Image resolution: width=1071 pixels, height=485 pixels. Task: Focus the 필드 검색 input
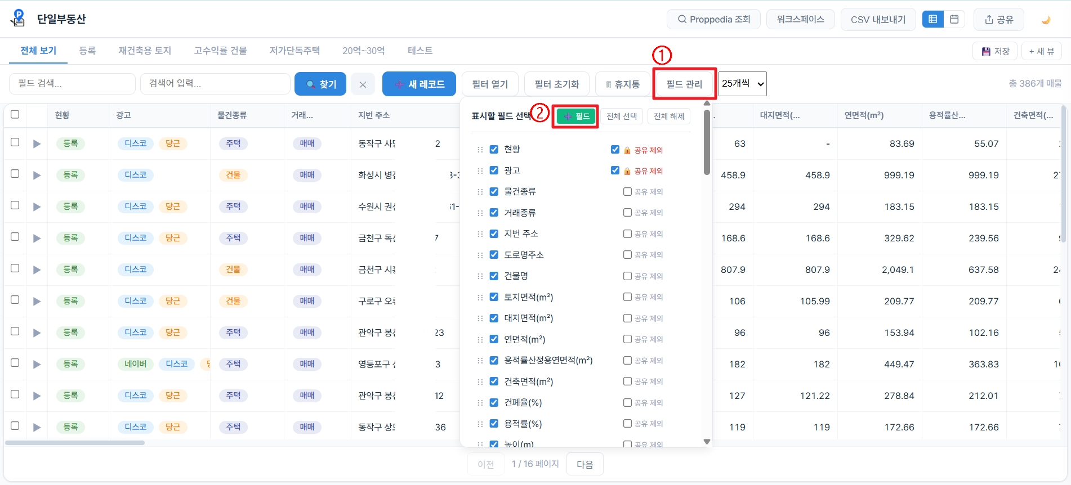(72, 84)
